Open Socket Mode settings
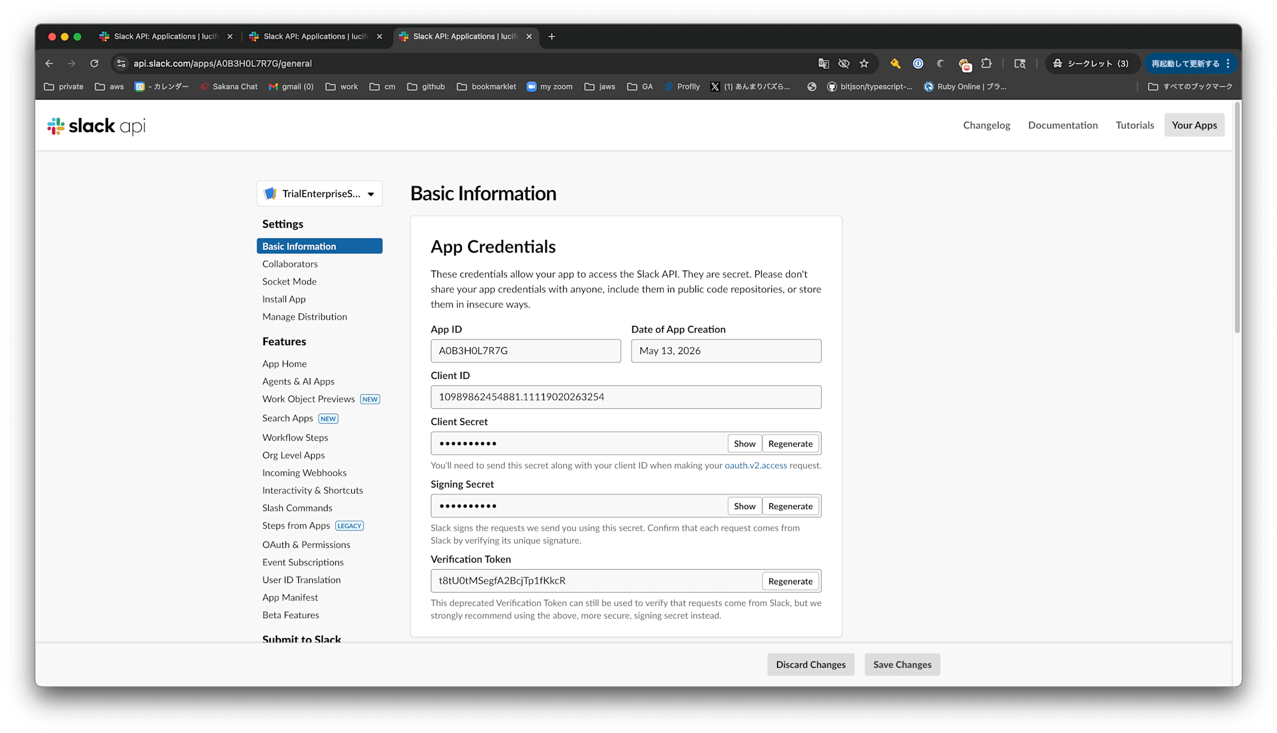This screenshot has width=1277, height=733. 289,281
